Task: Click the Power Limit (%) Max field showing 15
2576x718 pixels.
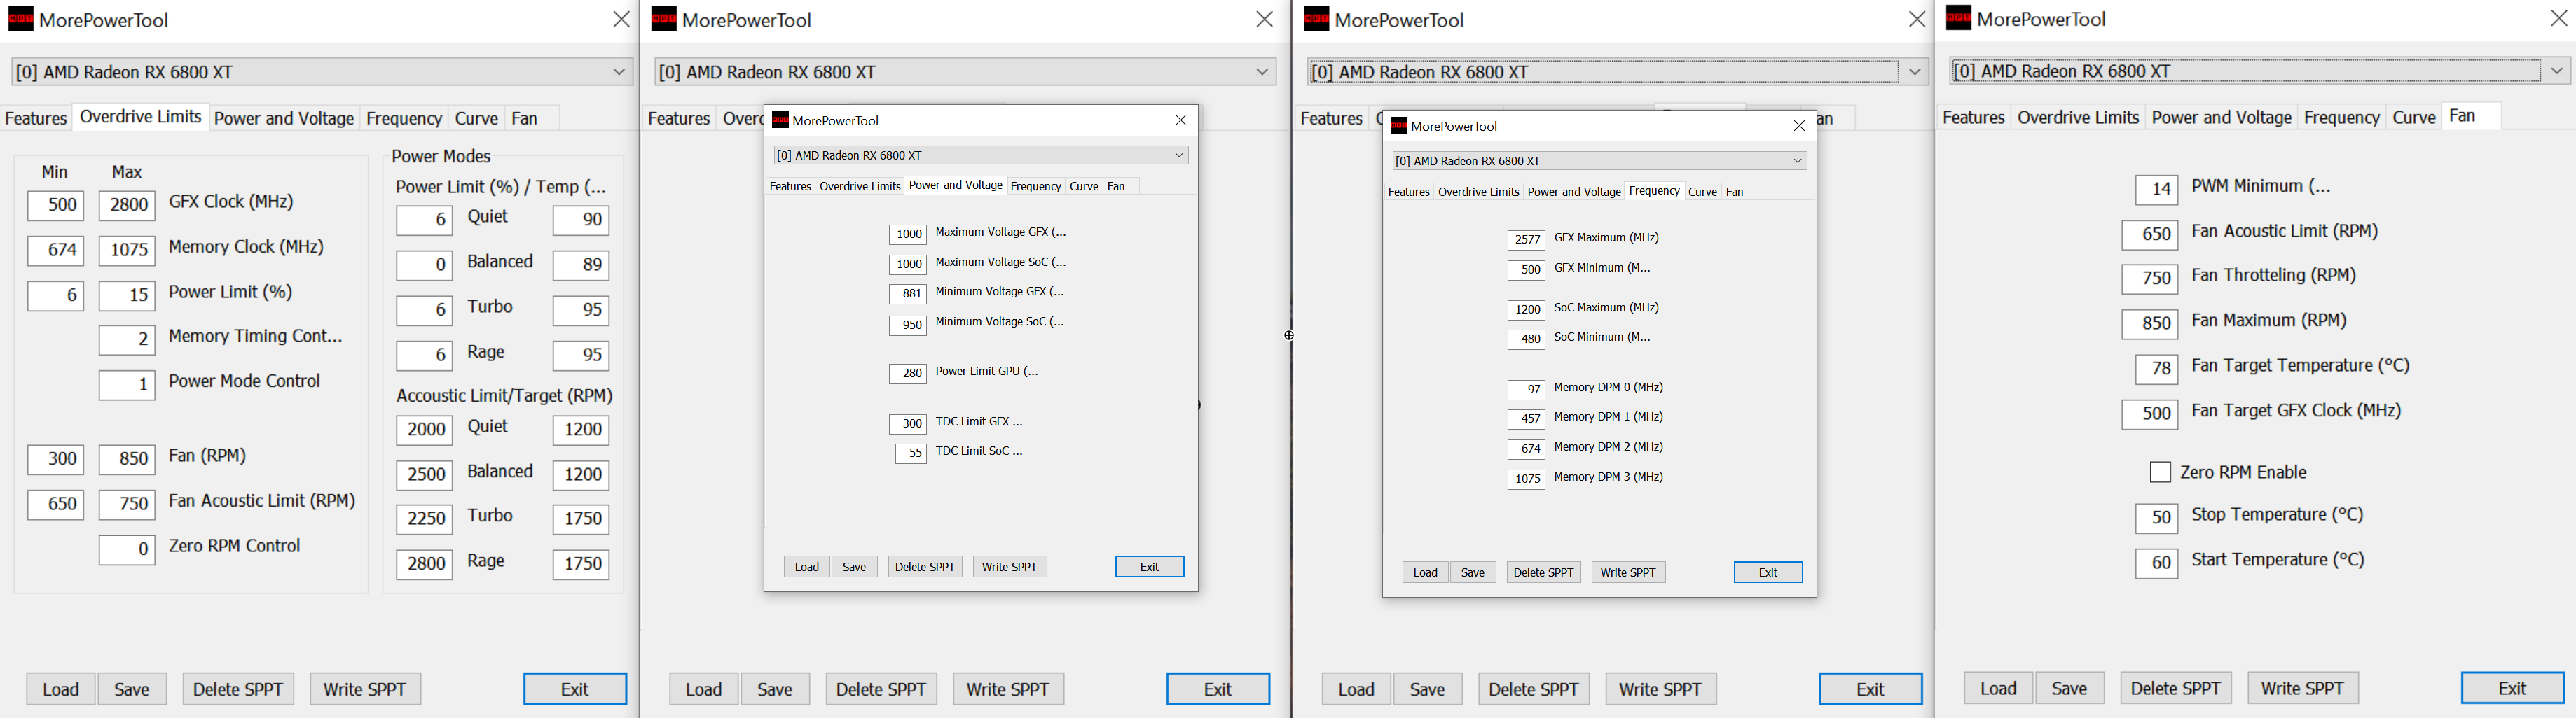Action: click(x=127, y=295)
